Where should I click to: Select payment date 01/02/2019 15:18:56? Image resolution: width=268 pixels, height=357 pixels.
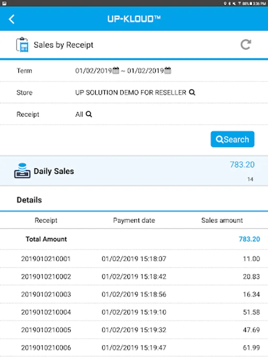134,294
